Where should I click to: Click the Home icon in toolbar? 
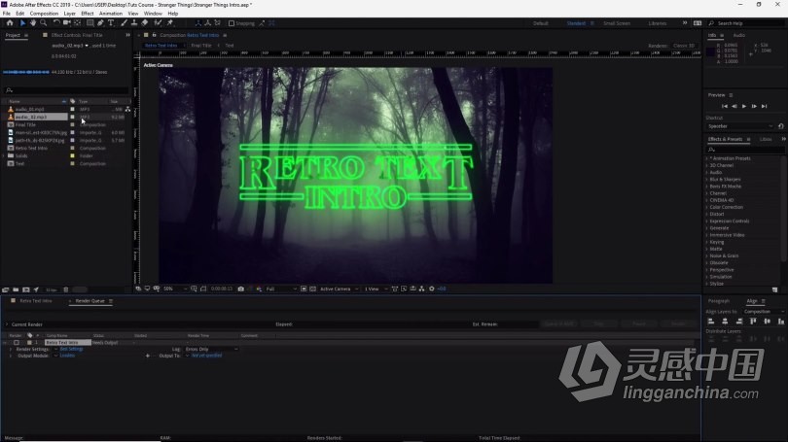8,22
